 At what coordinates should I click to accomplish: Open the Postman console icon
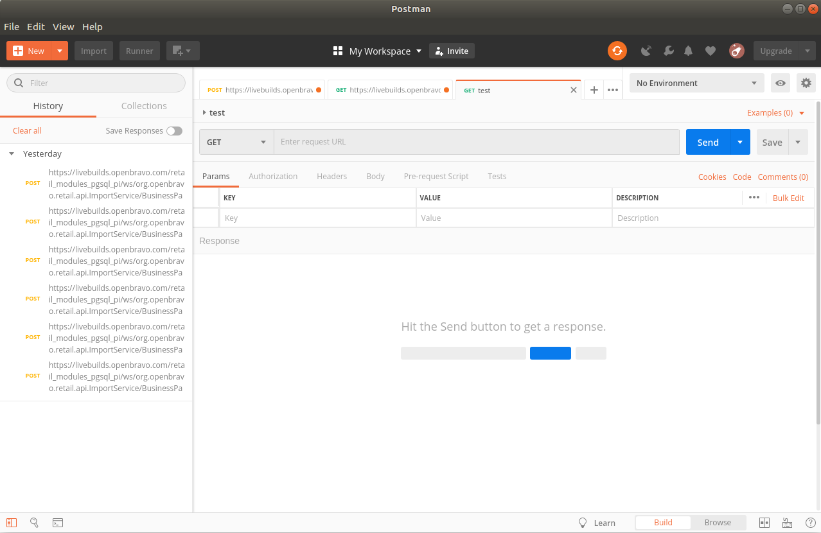click(57, 523)
